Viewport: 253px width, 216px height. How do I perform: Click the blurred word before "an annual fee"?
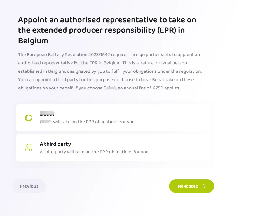pyautogui.click(x=109, y=88)
